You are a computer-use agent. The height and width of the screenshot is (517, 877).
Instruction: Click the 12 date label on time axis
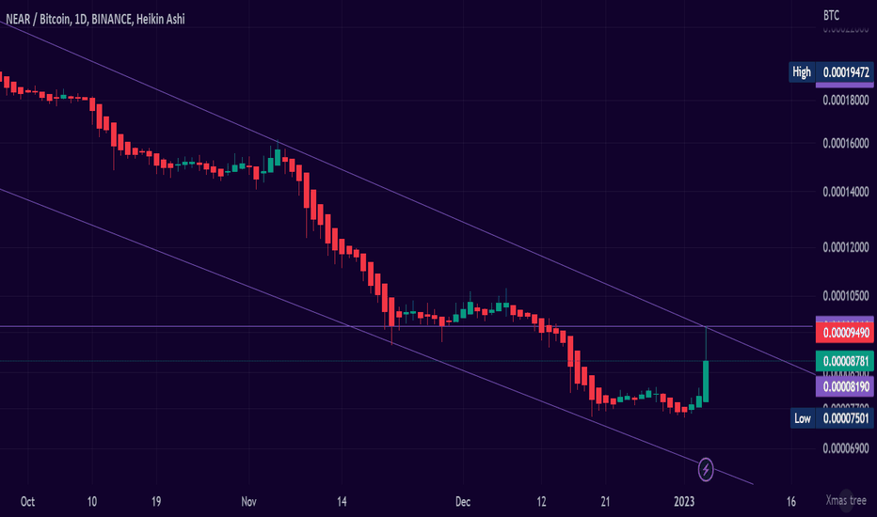[541, 501]
